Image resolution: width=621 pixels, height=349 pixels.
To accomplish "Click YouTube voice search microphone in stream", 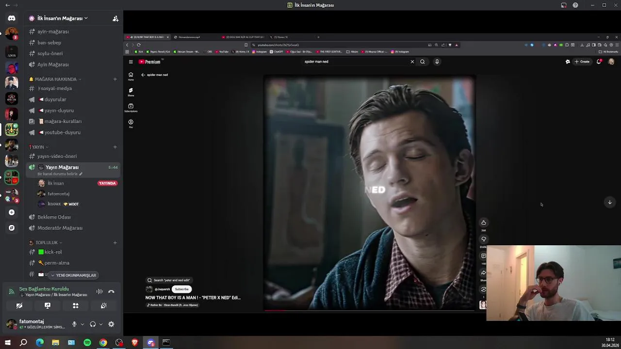I will [437, 62].
